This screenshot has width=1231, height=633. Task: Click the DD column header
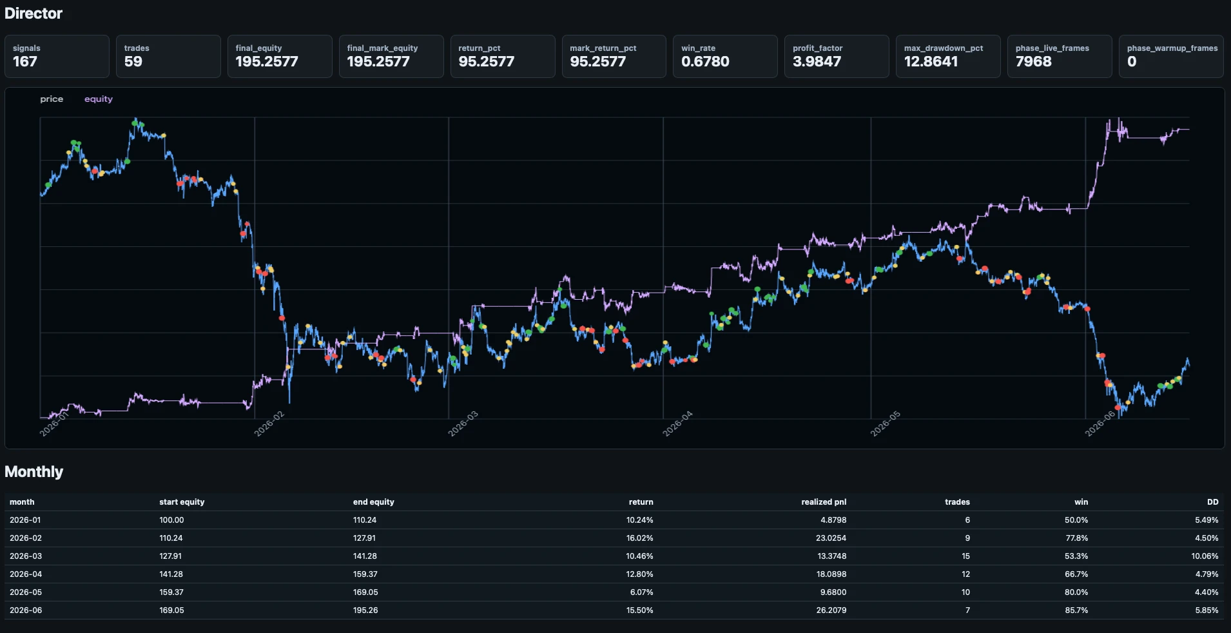1212,502
